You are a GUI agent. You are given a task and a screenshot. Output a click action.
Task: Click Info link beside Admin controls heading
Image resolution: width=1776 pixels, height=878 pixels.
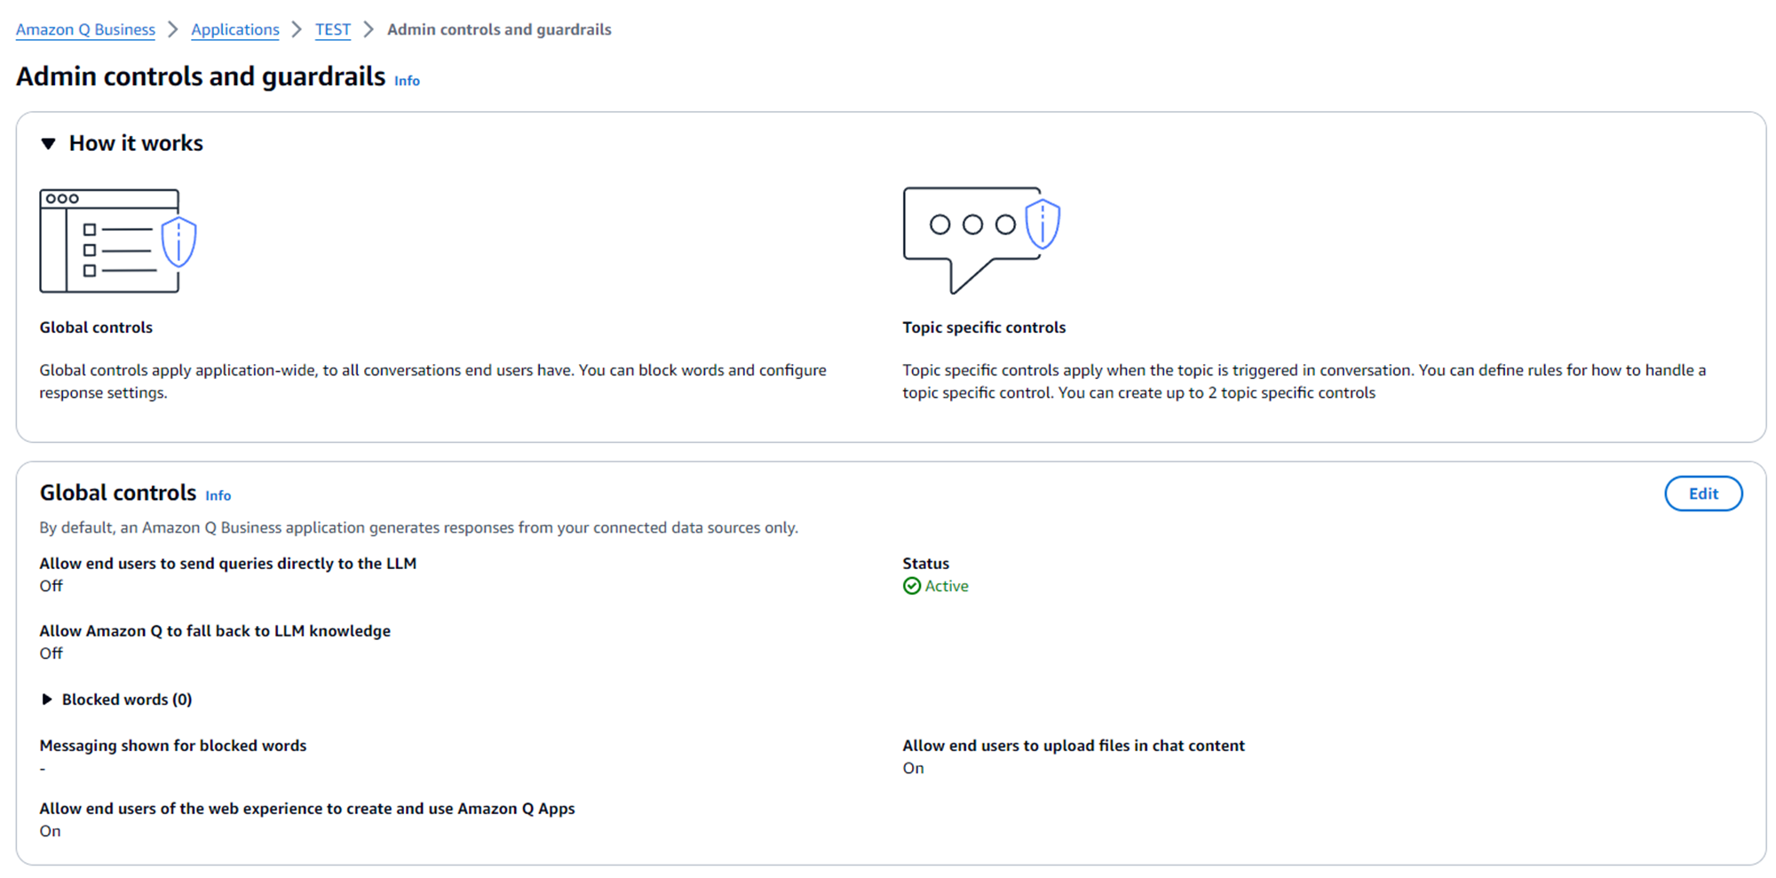pos(407,81)
